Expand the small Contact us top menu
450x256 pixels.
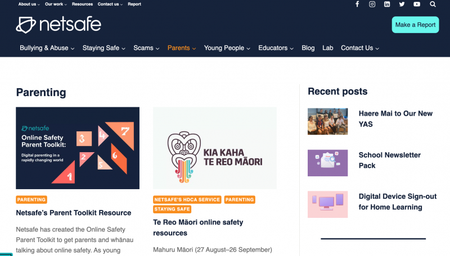point(110,4)
